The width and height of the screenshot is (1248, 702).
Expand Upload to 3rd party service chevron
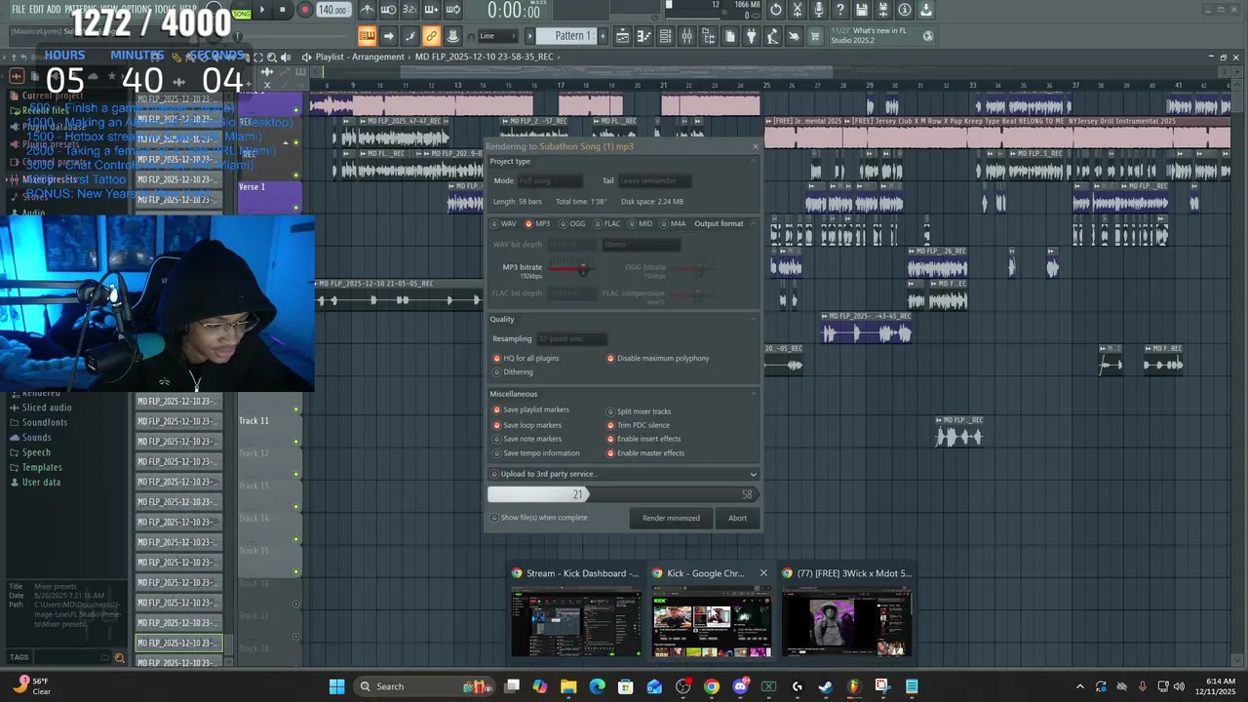point(753,474)
